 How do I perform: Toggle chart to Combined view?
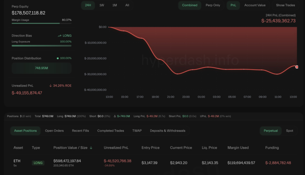(190, 5)
